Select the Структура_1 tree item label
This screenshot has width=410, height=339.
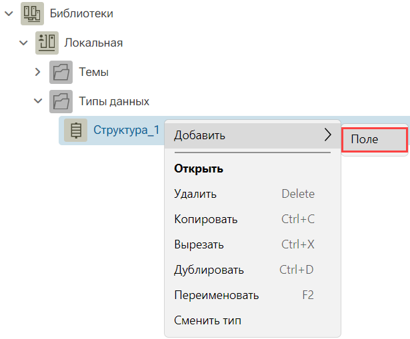point(127,131)
